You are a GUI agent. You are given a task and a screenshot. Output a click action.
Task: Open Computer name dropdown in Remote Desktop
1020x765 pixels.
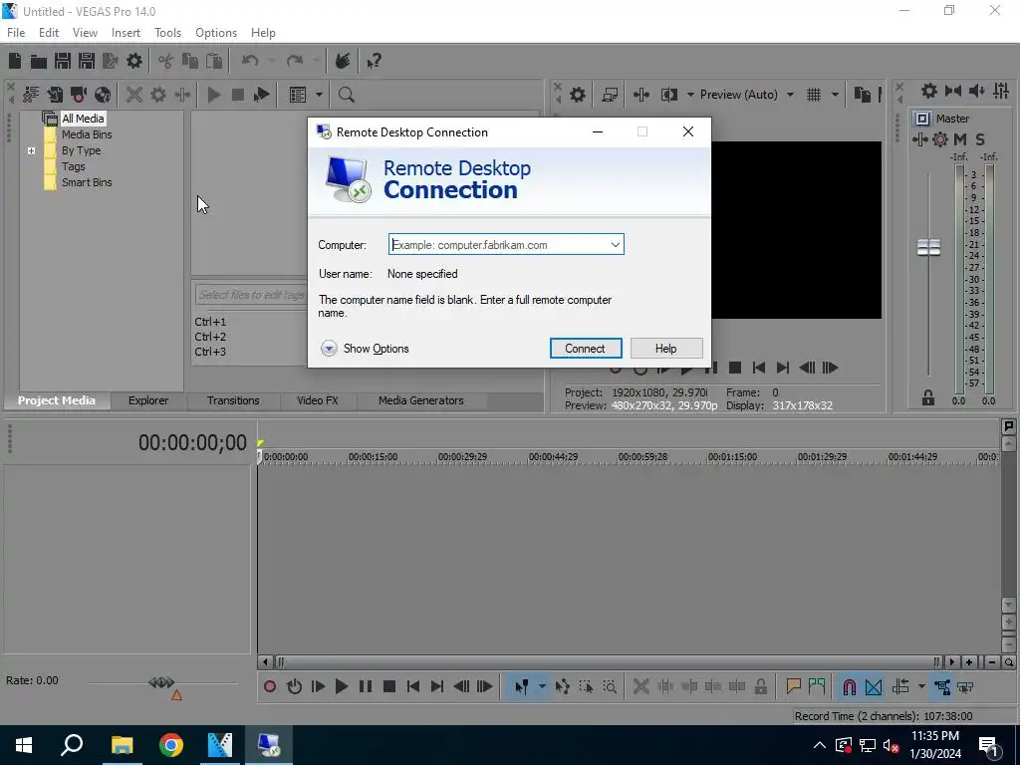pos(615,245)
